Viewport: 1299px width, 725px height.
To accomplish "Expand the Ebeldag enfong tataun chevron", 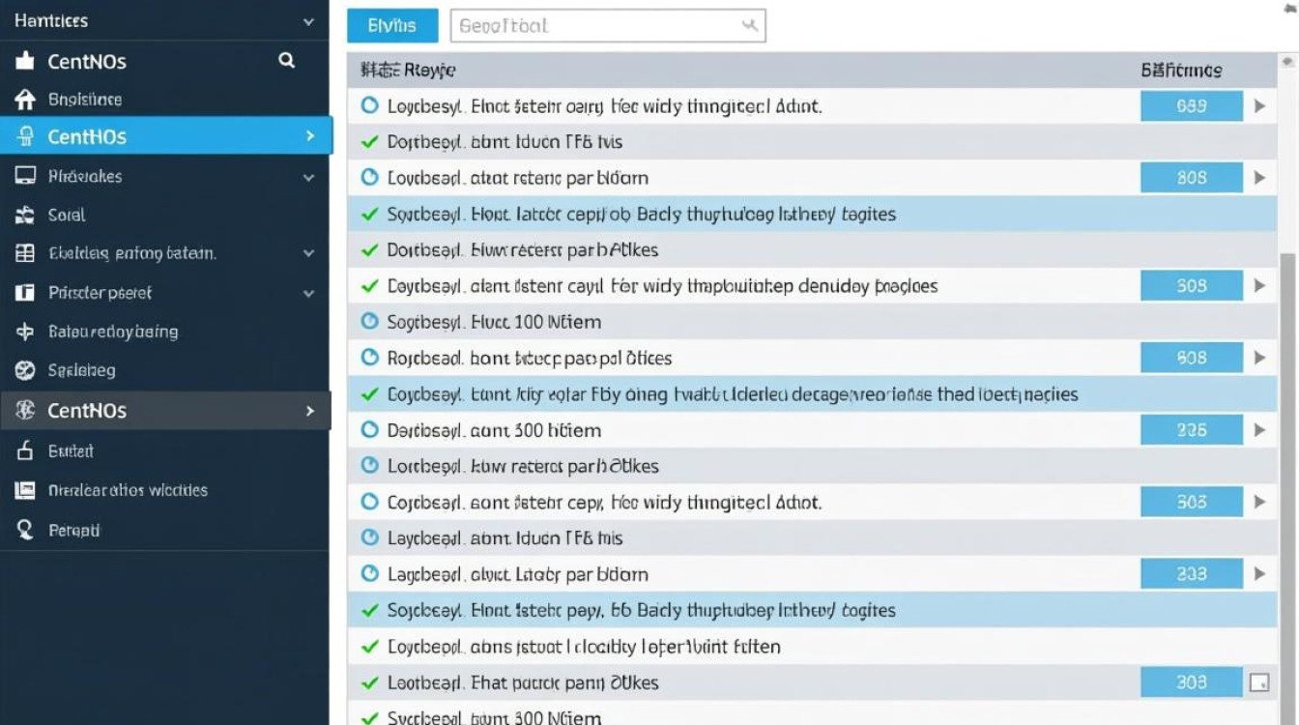I will [308, 253].
